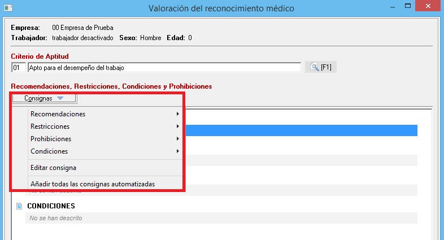Close the Valoración del reconocimiento médico window

(x=428, y=6)
